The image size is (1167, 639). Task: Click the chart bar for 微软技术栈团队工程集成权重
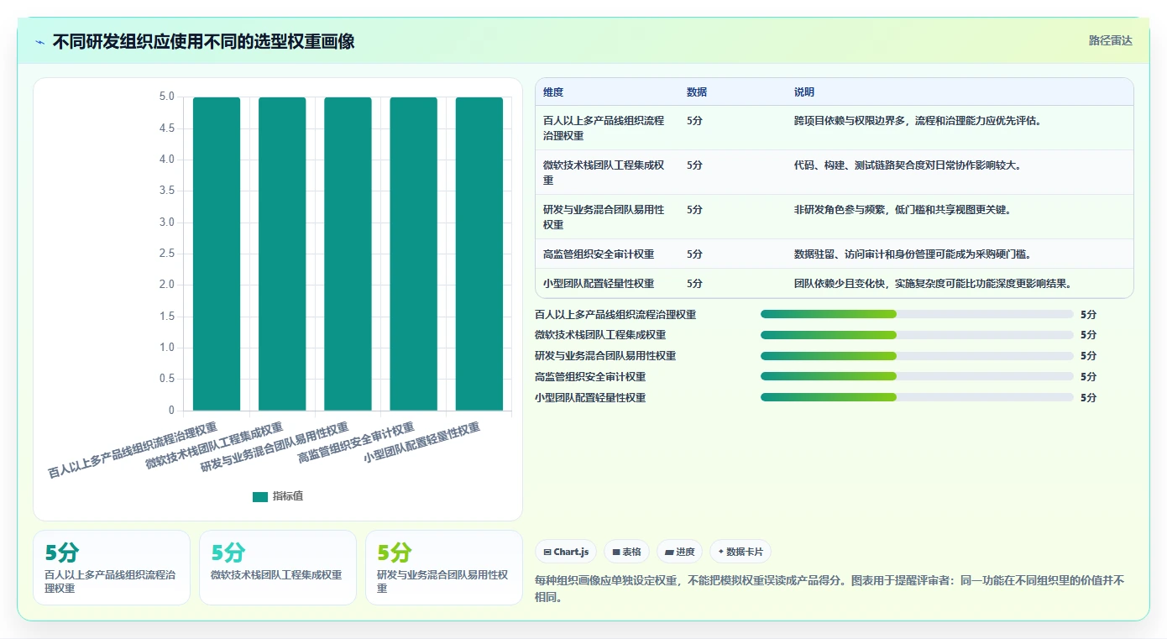(282, 254)
